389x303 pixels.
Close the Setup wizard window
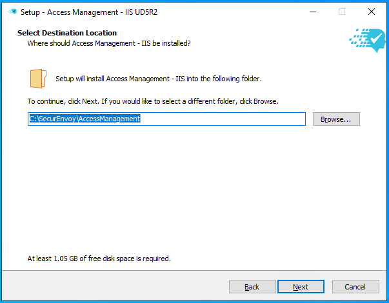372,12
